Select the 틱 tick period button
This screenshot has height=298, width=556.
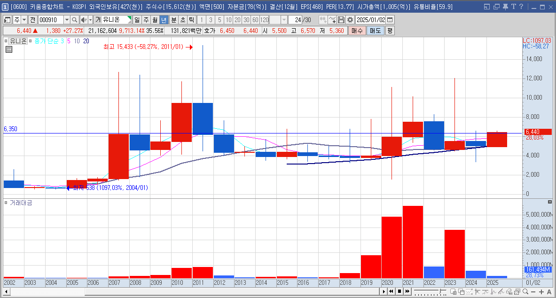click(x=191, y=20)
